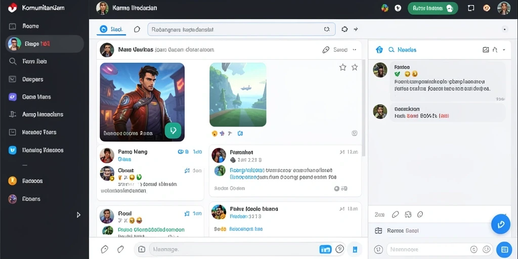Open the green Roano Olanp link in Roail card
The image size is (518, 259).
(151, 230)
